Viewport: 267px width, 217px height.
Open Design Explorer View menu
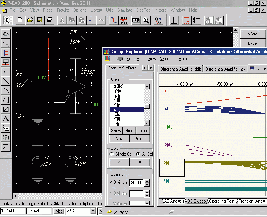[152, 59]
